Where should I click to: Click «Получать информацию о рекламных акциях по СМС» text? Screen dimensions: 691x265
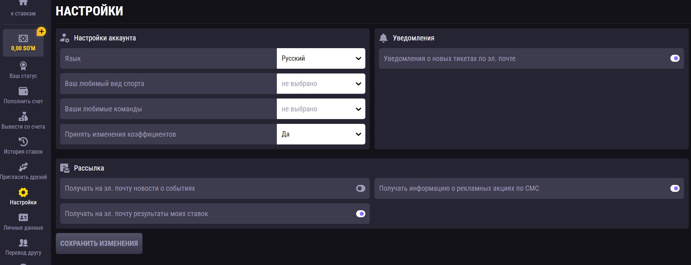(459, 188)
